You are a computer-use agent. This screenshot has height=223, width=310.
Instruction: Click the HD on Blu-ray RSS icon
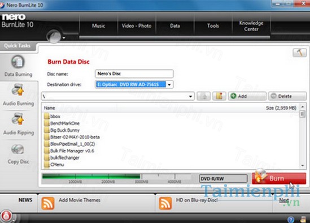(x=165, y=203)
